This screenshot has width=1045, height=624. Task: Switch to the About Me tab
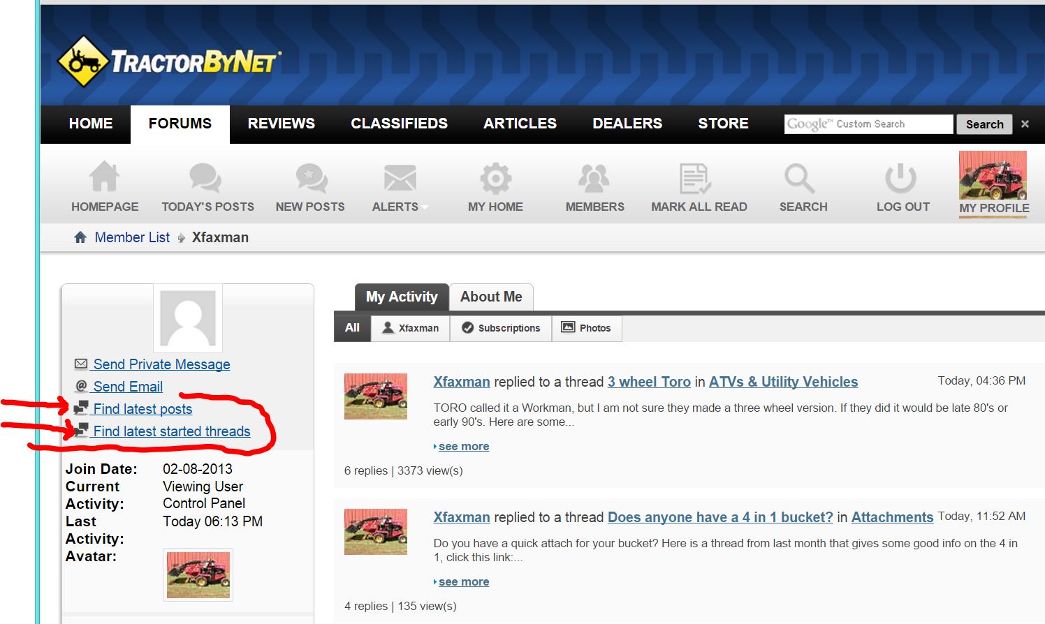point(491,297)
